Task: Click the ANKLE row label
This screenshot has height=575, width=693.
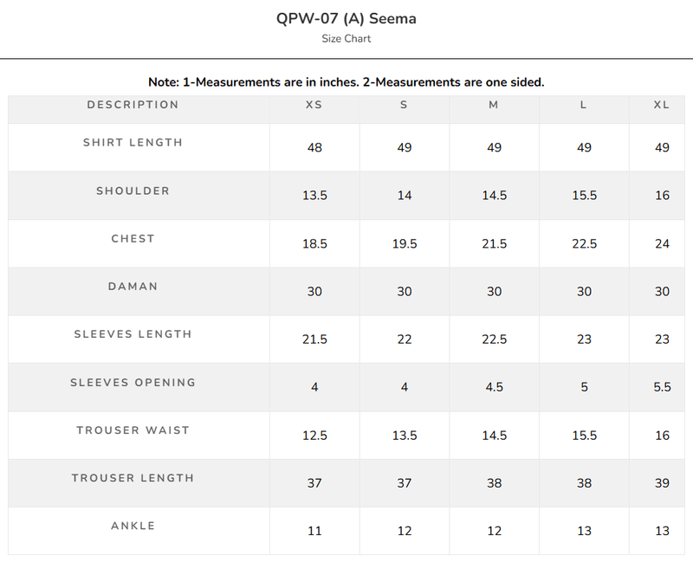Action: point(133,526)
